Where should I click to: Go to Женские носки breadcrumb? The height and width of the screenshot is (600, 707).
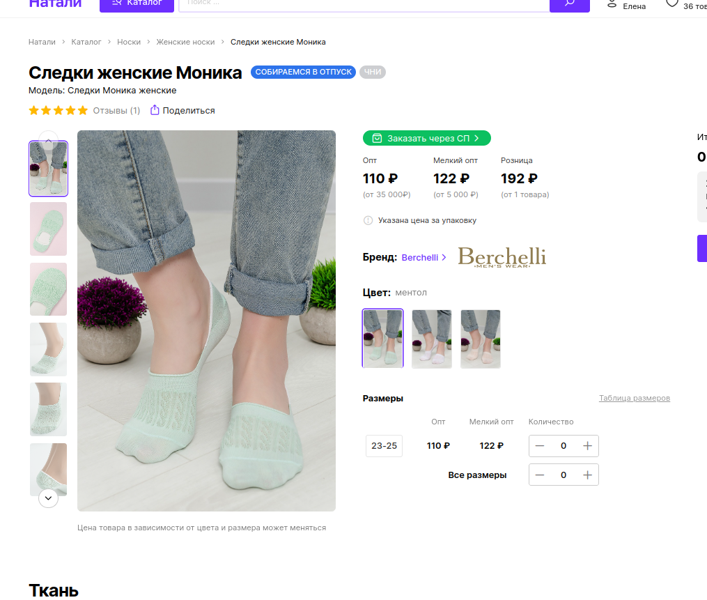click(185, 42)
